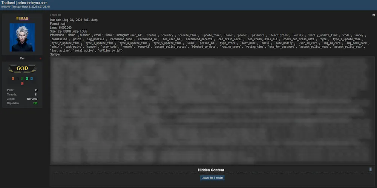Click the Posts count 93

(x=36, y=90)
